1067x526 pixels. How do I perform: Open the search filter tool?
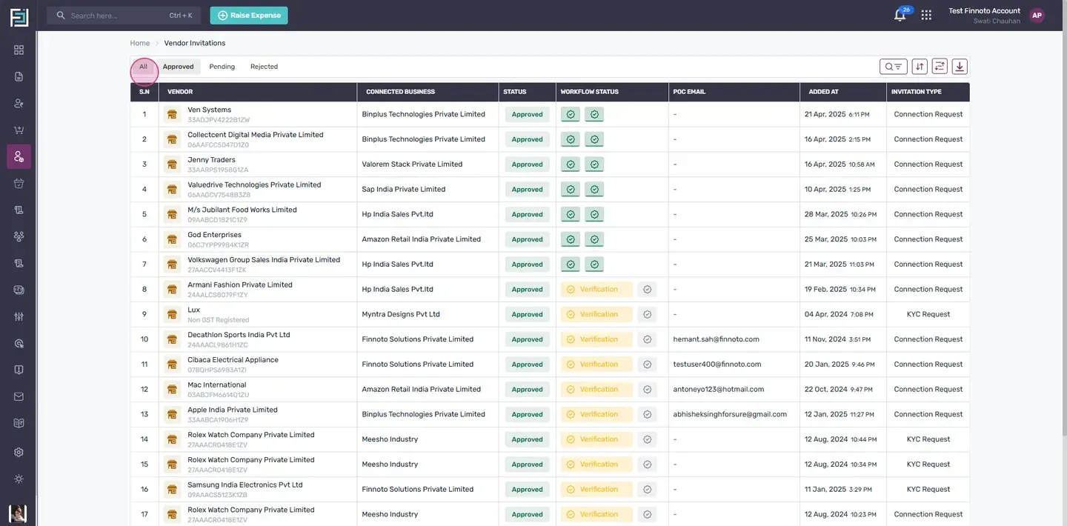coord(893,67)
